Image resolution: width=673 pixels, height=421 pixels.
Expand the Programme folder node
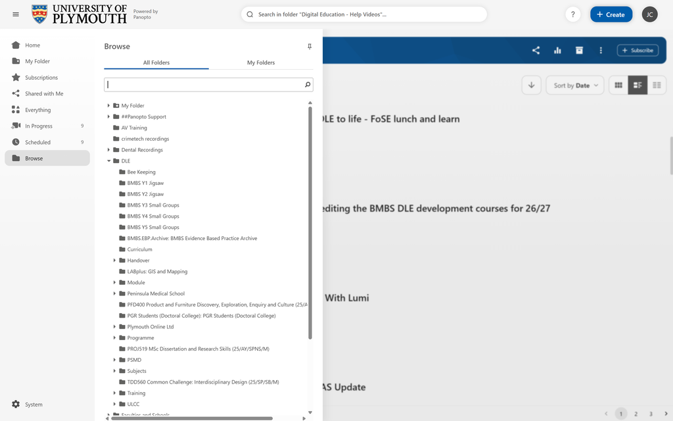tap(114, 337)
